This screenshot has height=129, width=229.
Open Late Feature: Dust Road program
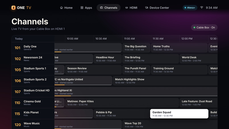pos(199,103)
